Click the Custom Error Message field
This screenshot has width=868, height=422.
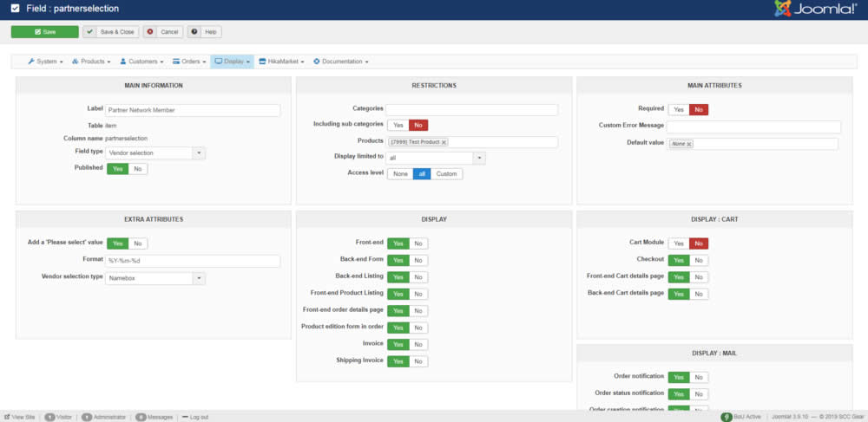753,127
